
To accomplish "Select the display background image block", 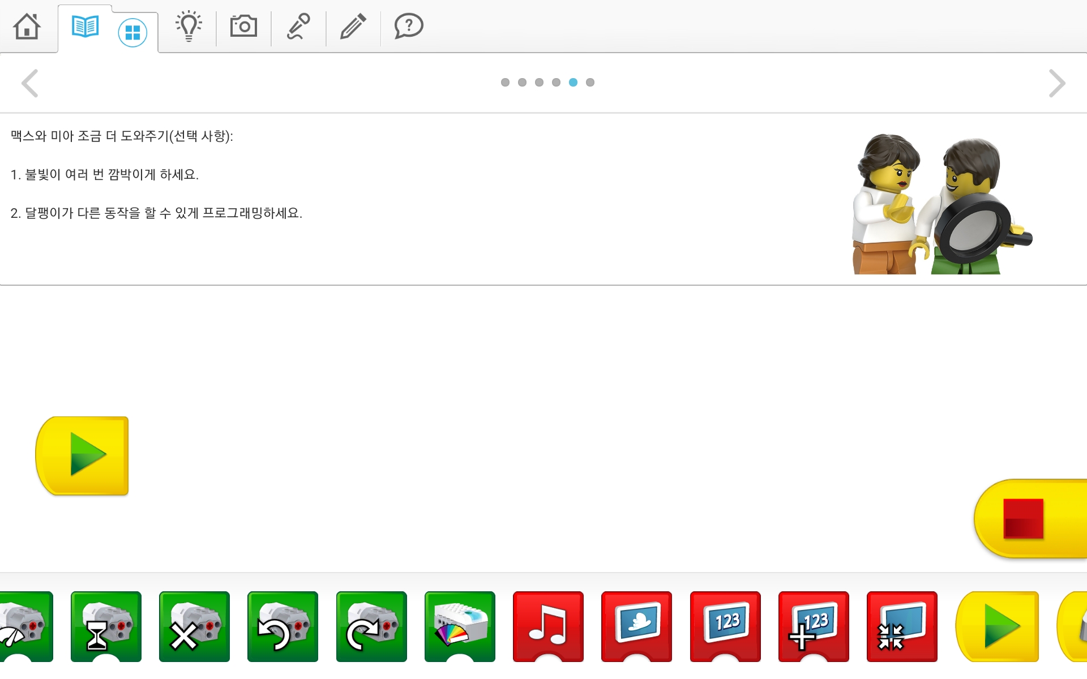I will click(x=636, y=626).
